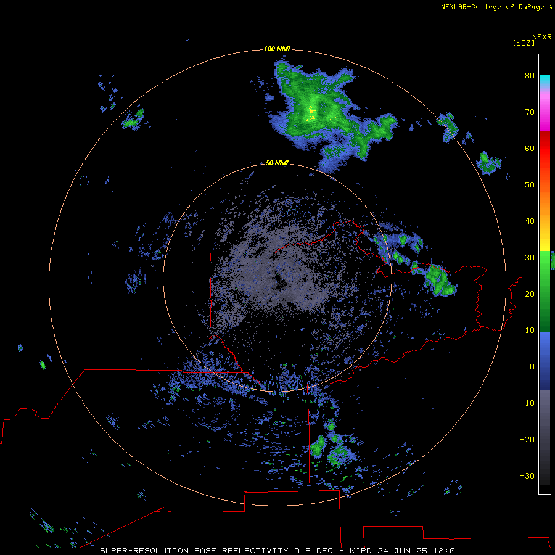Image resolution: width=555 pixels, height=555 pixels.
Task: Click the 0 value on the dBZ scale
Action: click(532, 367)
